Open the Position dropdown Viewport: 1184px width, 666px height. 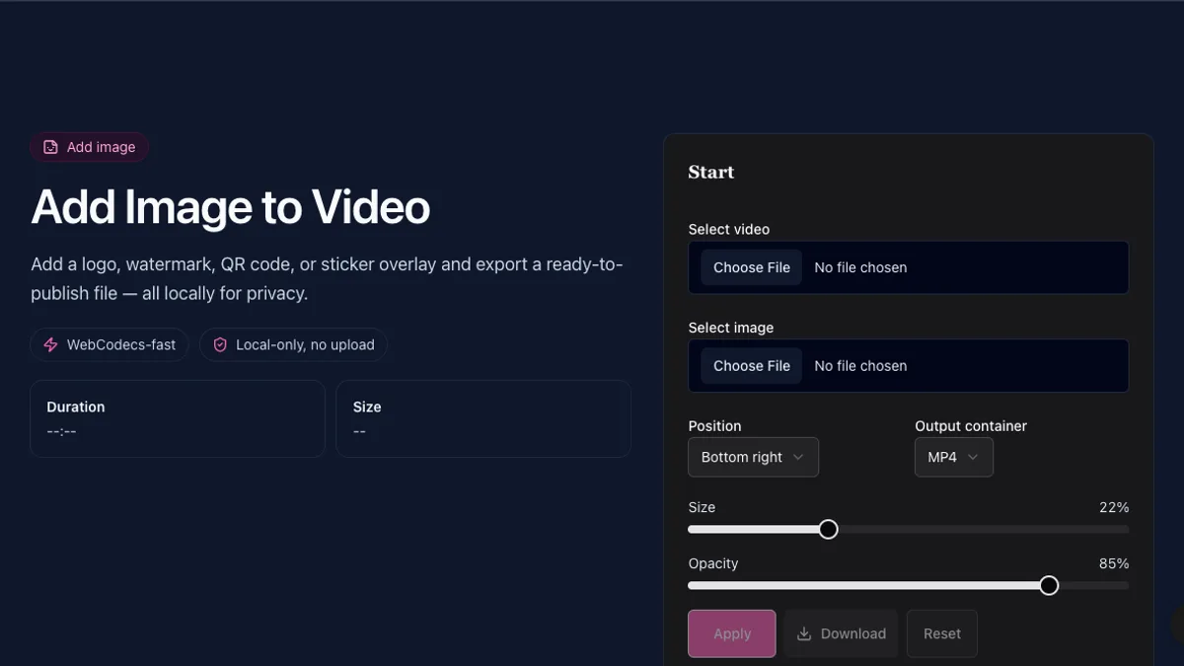pyautogui.click(x=753, y=457)
